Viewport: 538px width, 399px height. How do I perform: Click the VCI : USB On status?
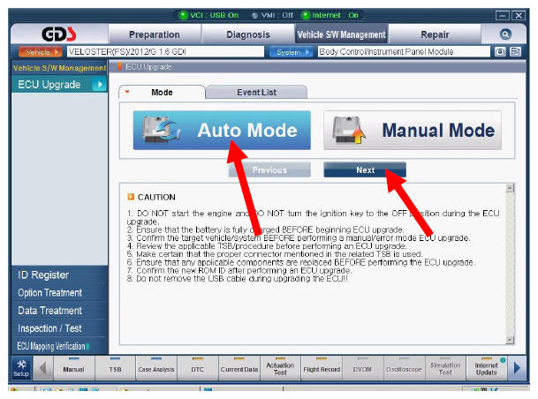click(x=209, y=15)
